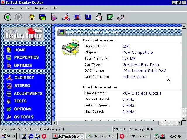Screen dimensions: 187x140
Task: Click the stopwatch icon beside TESTS
Action: coord(8,101)
